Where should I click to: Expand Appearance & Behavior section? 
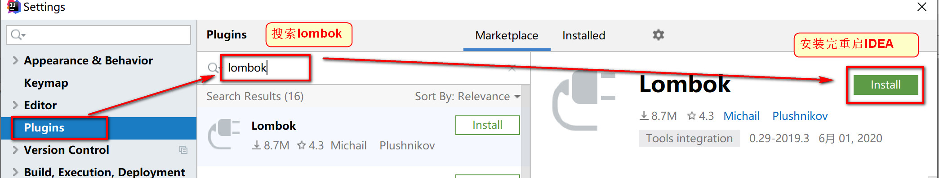tap(15, 60)
